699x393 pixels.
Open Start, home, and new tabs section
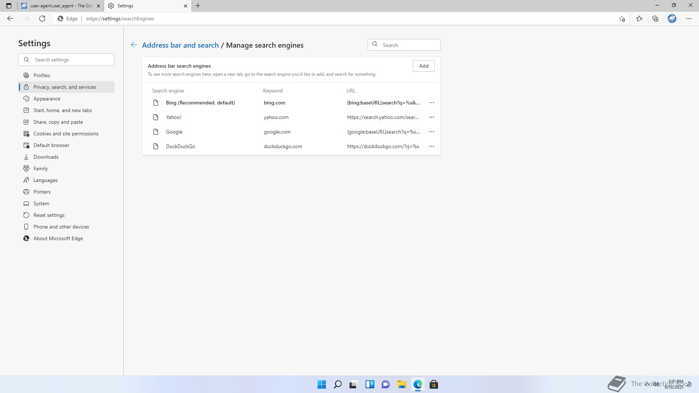pos(66,110)
